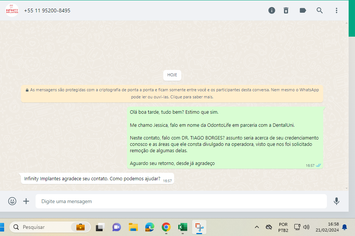Start voice recording with microphone icon

point(336,201)
